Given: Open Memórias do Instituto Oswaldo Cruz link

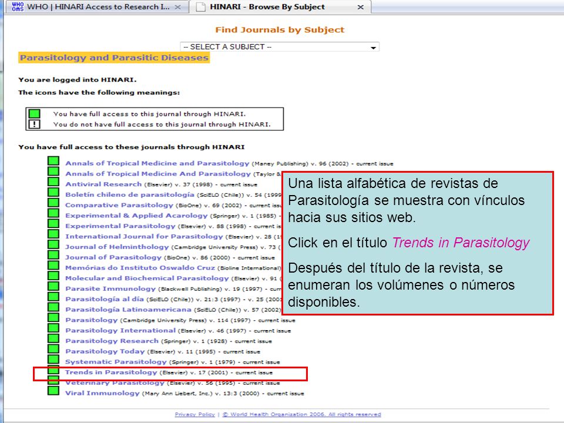Looking at the screenshot, I should pos(140,268).
